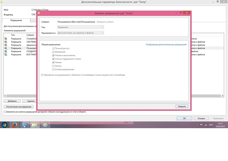Click the 'Отображение дополнительных разрешений' link
Screen dimensions: 228x161
tap(166, 45)
